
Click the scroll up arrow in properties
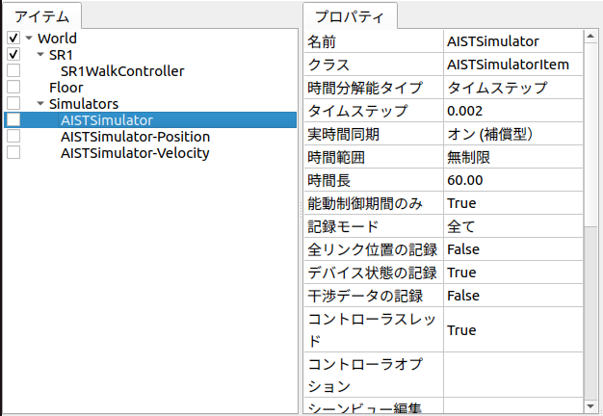coord(590,37)
